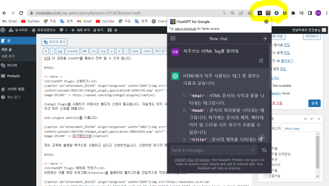Collapse the category panel with triangle toggle
This screenshot has height=186, width=329.
pyautogui.click(x=319, y=119)
